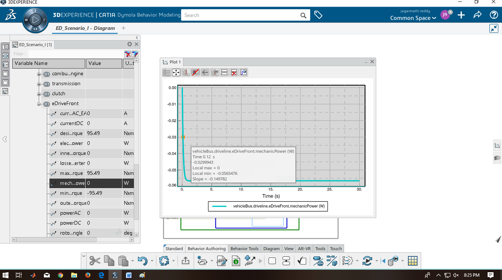The height and width of the screenshot is (280, 502).
Task: Click the Value column header
Action: click(x=104, y=63)
